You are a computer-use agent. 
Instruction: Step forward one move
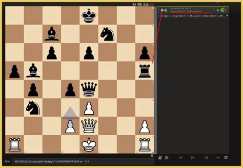(x=206, y=158)
